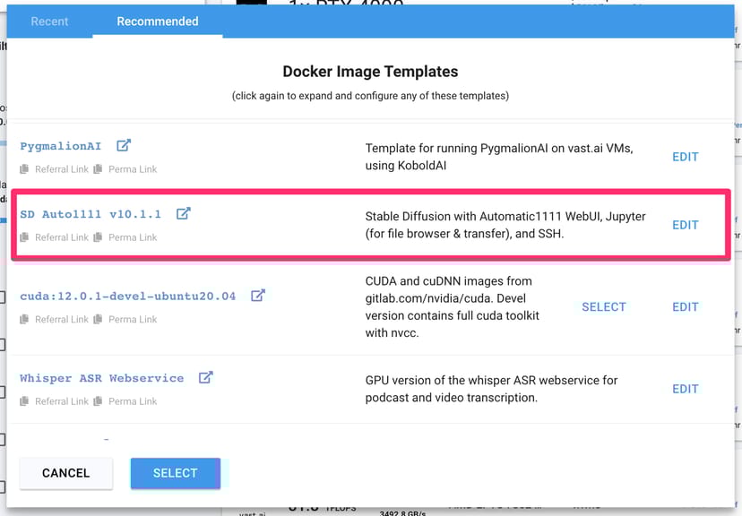Edit the PygmalionAI template
The image size is (742, 516).
click(x=685, y=157)
